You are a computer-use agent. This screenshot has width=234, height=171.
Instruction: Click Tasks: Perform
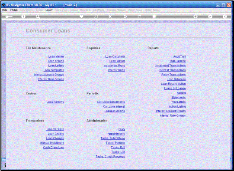point(115,143)
